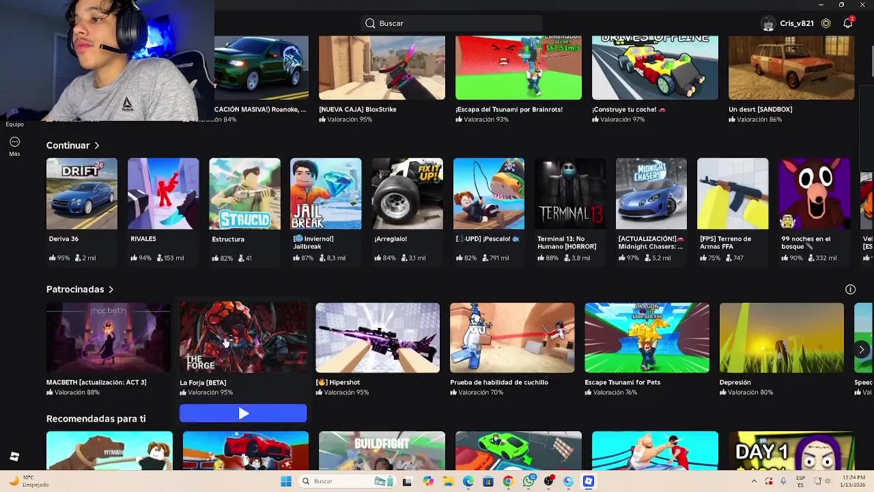Expand the Continuar section arrow

(x=97, y=146)
